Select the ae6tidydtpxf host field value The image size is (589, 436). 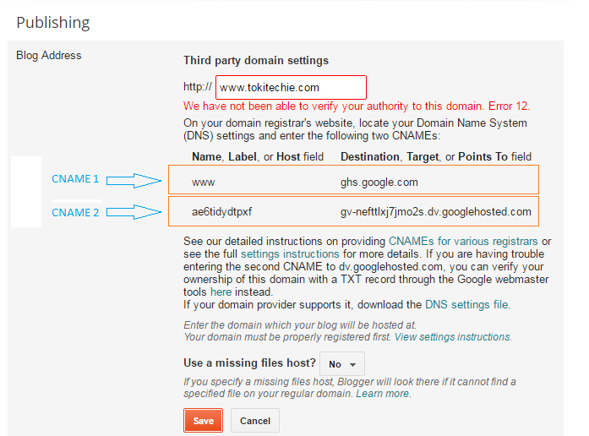click(x=221, y=211)
